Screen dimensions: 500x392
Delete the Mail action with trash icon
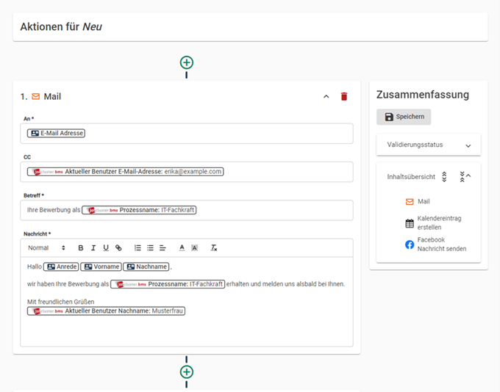[x=344, y=96]
